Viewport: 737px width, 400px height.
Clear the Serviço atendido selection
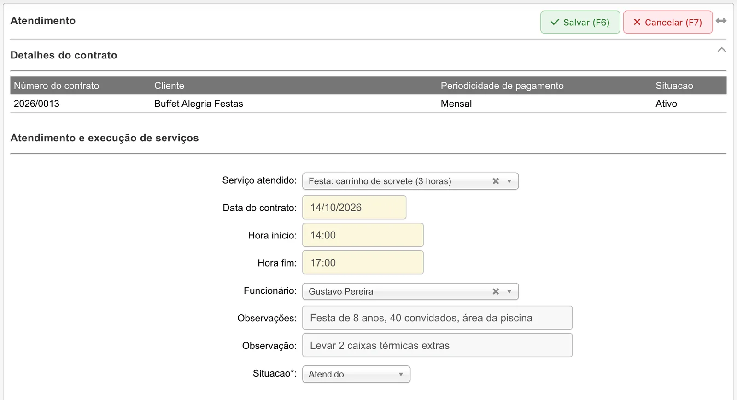pos(496,181)
